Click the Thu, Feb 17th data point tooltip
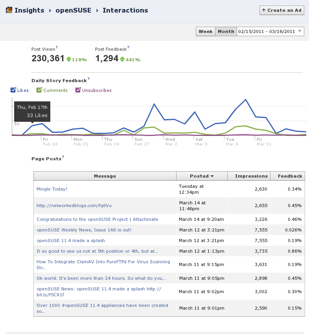 [x=32, y=111]
